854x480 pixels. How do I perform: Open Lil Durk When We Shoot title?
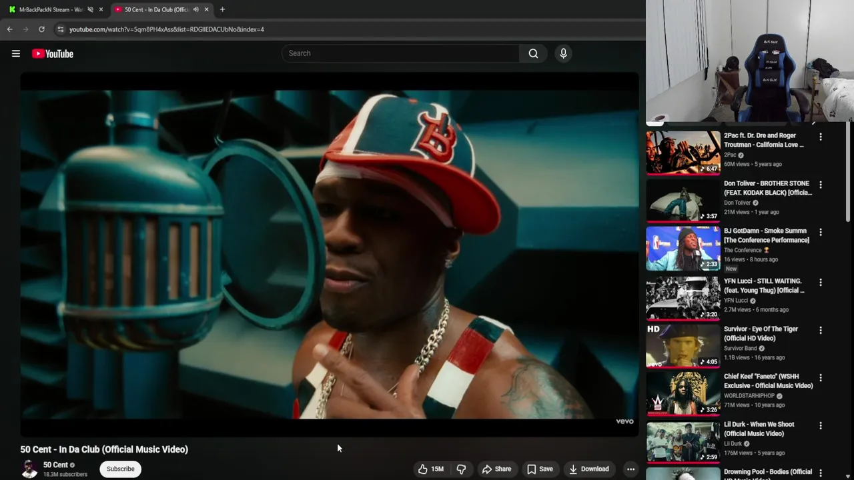coord(759,429)
